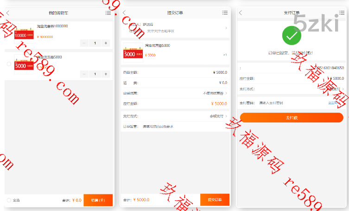Select the 淘宝优惠券5000 item radio button
Image resolution: width=349 pixels, height=211 pixels.
[x=9, y=64]
